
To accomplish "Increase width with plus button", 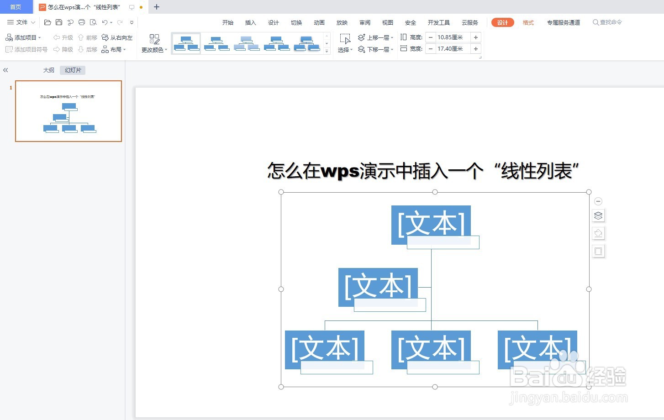I will [476, 49].
